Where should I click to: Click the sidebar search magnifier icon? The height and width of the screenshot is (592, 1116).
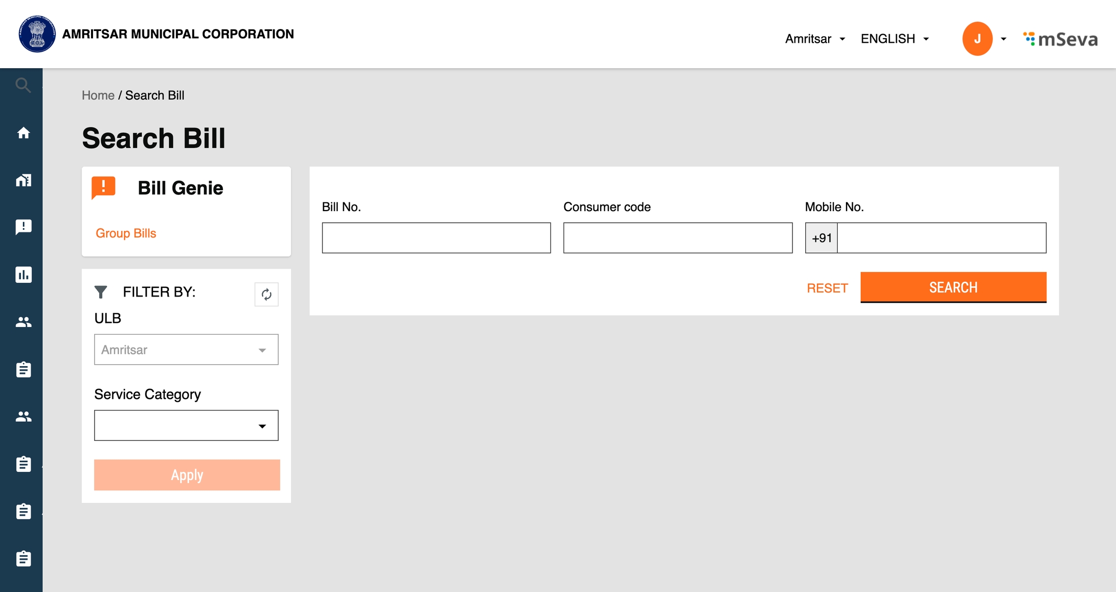click(23, 85)
